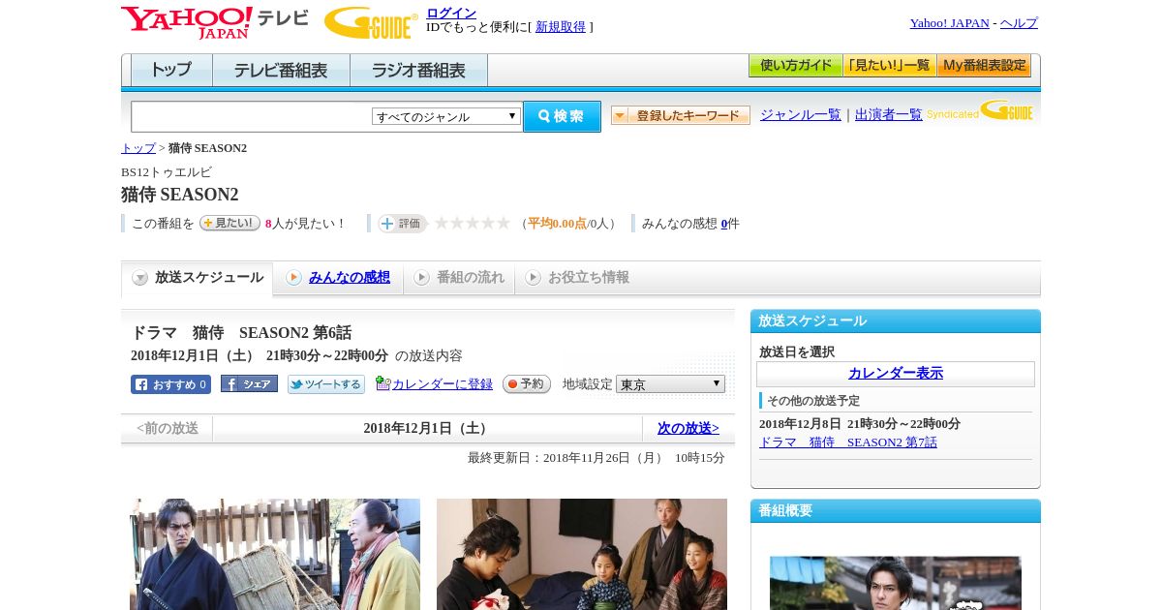This screenshot has height=610, width=1162.
Task: Click the middle drama scene photo
Action: coord(582,554)
